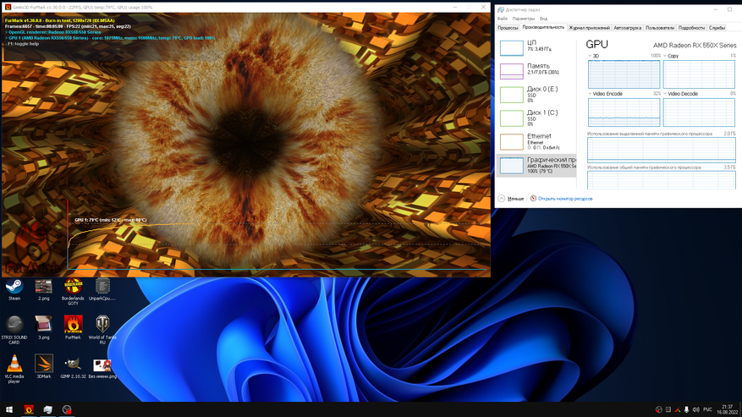742x417 pixels.
Task: Click the Video Encode usage graph
Action: tap(624, 112)
